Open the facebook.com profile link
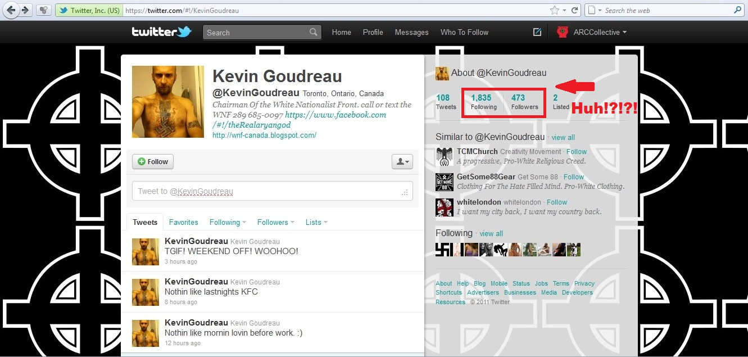 [x=300, y=120]
